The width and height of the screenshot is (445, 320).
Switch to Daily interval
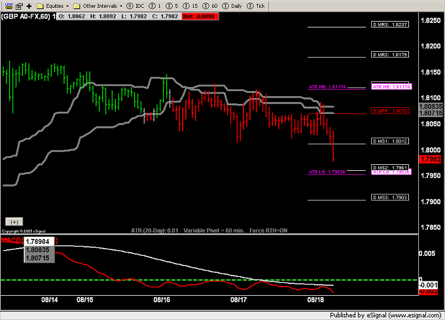tap(232, 6)
